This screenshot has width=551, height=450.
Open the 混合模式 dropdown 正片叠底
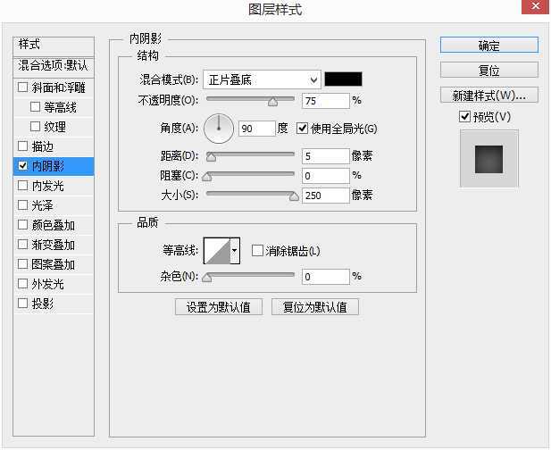click(261, 79)
